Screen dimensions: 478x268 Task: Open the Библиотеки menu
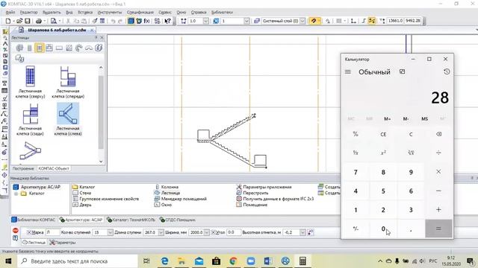coord(223,13)
